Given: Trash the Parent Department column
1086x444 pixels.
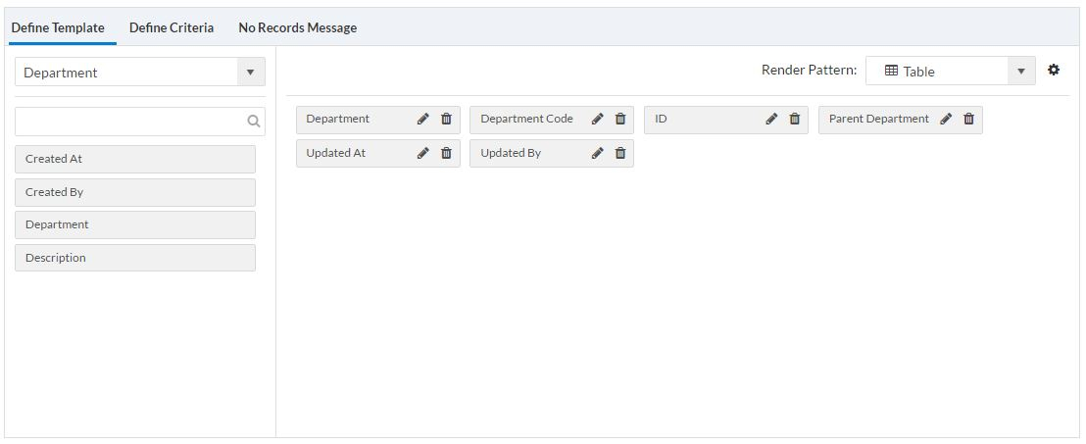Looking at the screenshot, I should pyautogui.click(x=969, y=119).
